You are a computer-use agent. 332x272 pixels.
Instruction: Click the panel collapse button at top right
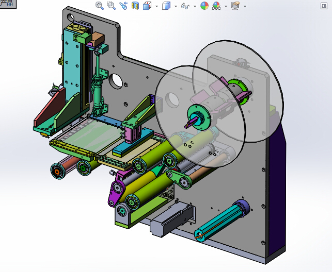(x=324, y=6)
